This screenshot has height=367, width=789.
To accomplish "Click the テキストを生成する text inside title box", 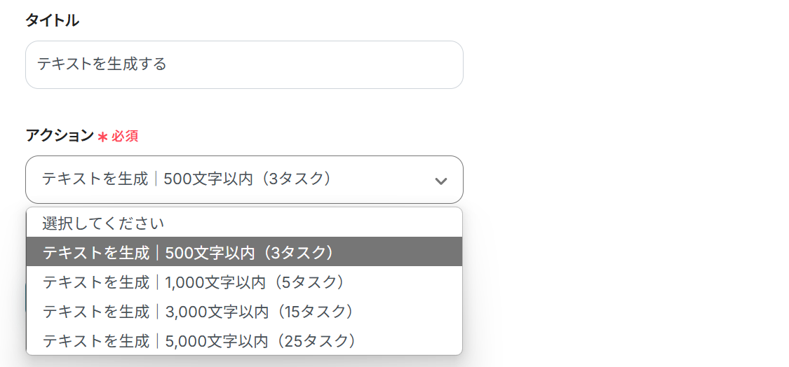I will coord(102,64).
